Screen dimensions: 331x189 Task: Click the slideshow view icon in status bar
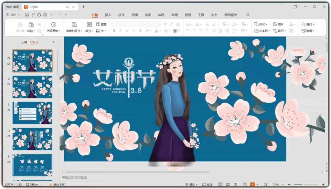pyautogui.click(x=253, y=184)
